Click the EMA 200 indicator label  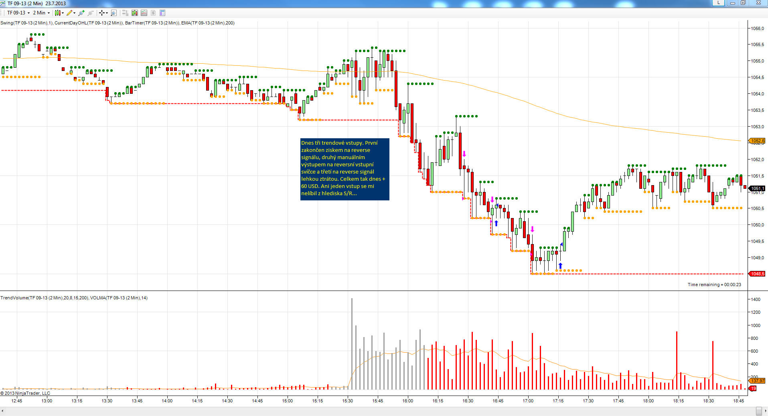(x=208, y=23)
